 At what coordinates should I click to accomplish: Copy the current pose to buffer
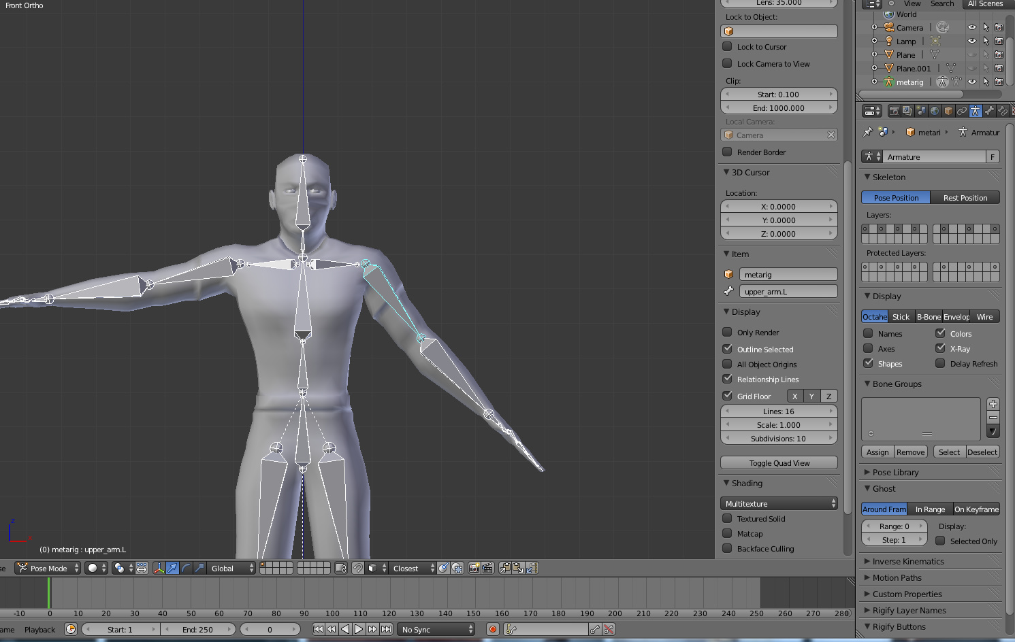[505, 568]
